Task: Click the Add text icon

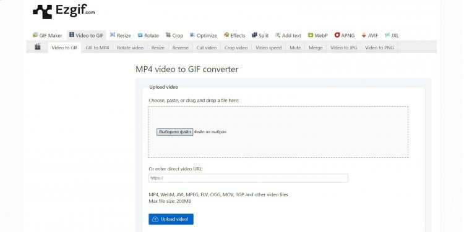Action: 278,35
